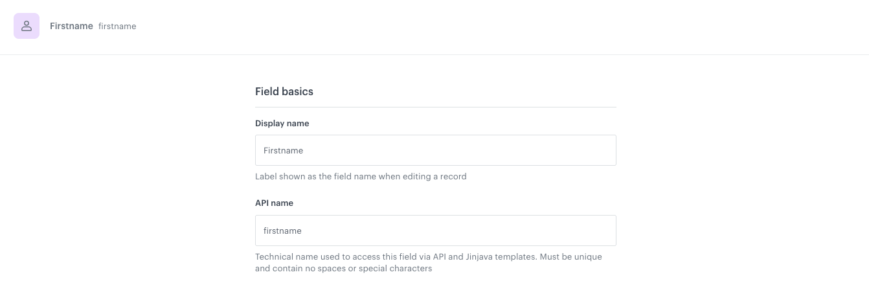Viewport: 869px width, 281px height.
Task: Click the Display name field label
Action: click(282, 123)
